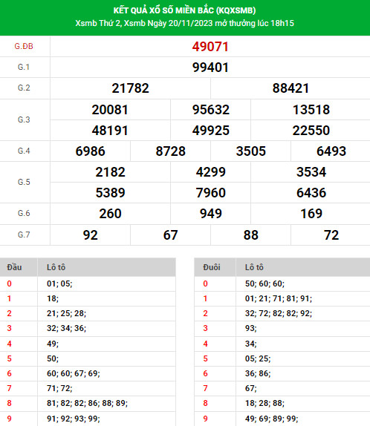The image size is (370, 426).
Task: Select head digit 8 lô tô row
Action: [x=88, y=403]
